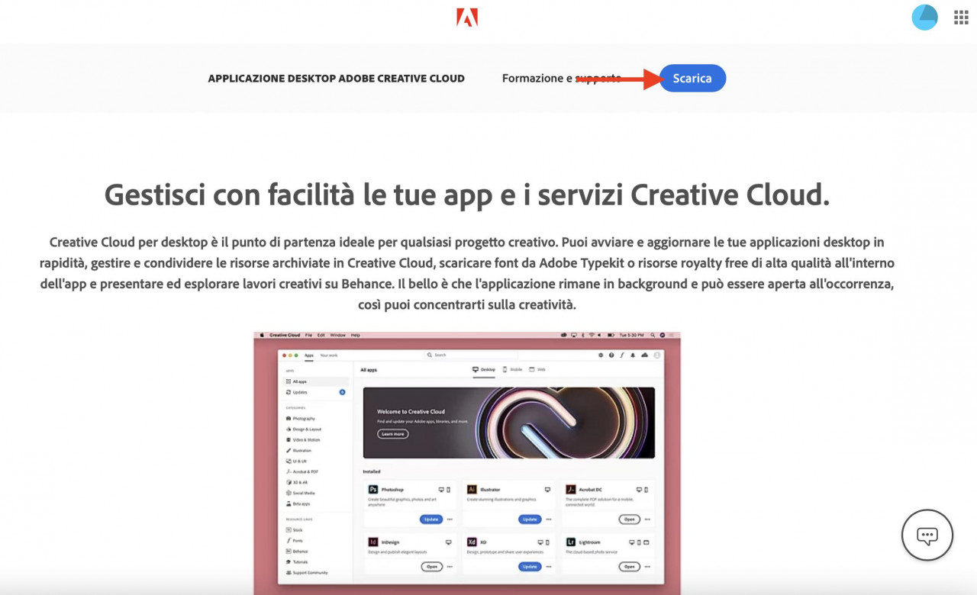
Task: Select the Mobile tab in the preview
Action: 512,369
